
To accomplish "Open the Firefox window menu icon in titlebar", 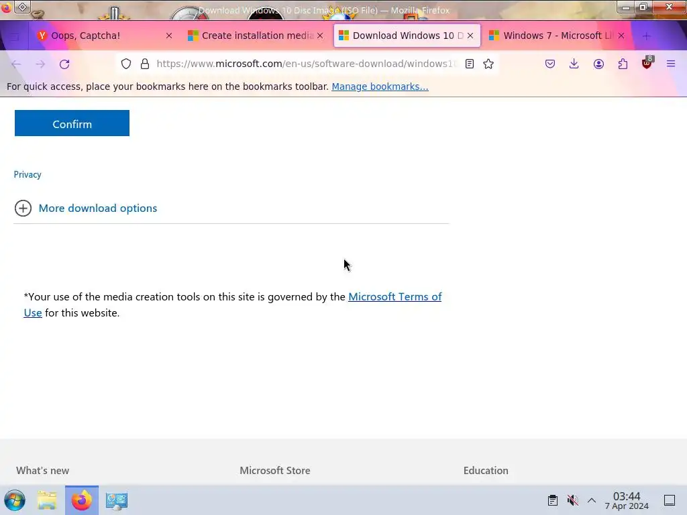I will 6,7.
